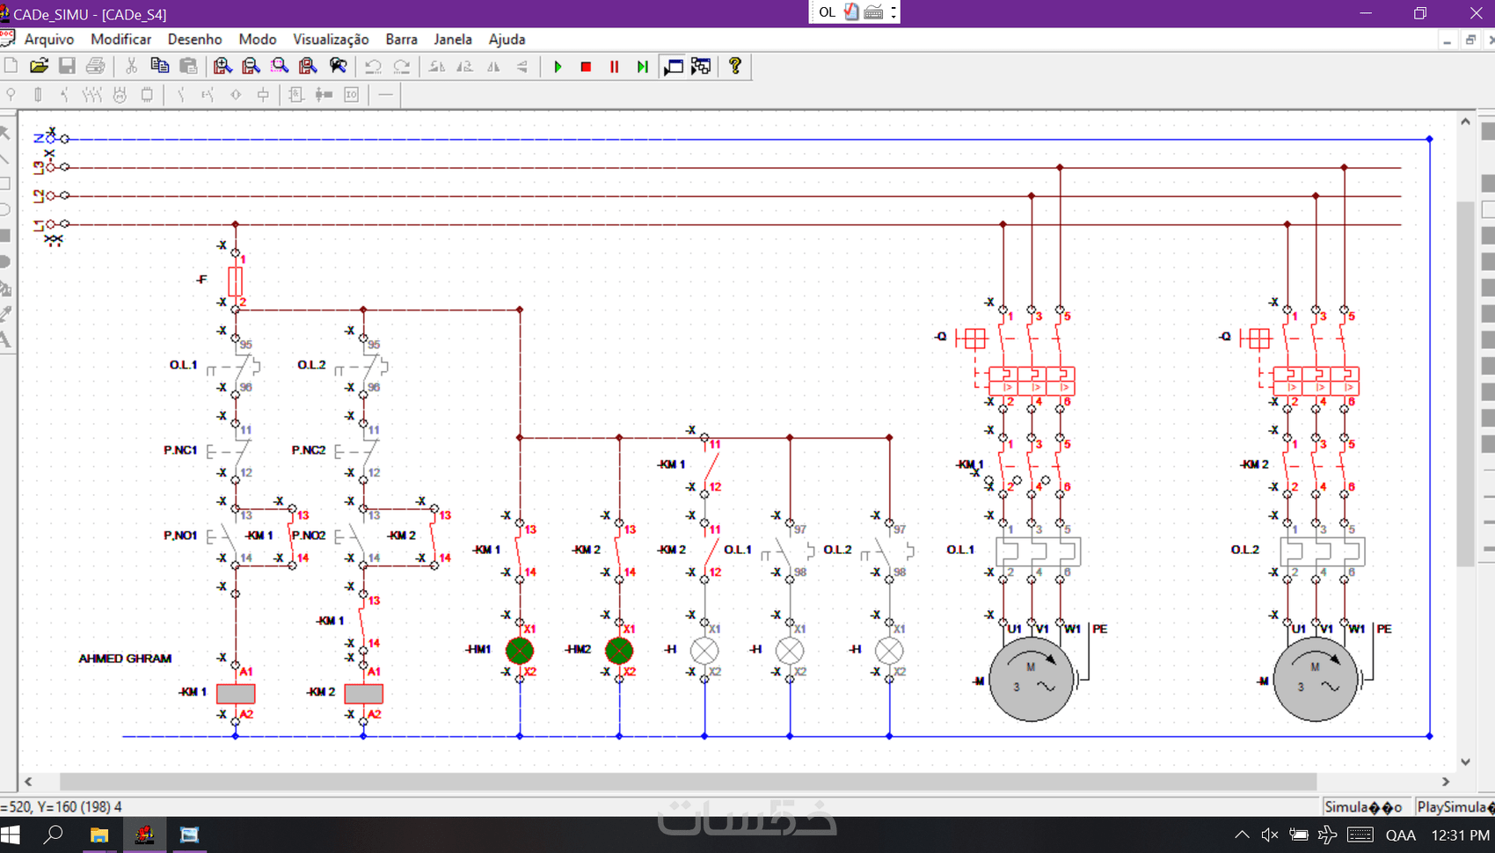Open the Ajuda menu
Image resolution: width=1495 pixels, height=853 pixels.
pos(507,40)
